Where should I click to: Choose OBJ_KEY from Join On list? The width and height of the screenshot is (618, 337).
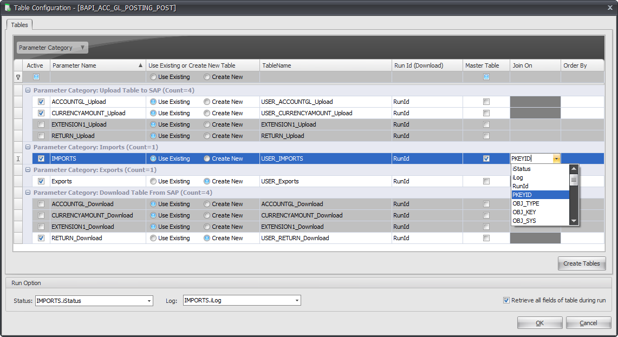click(x=541, y=212)
